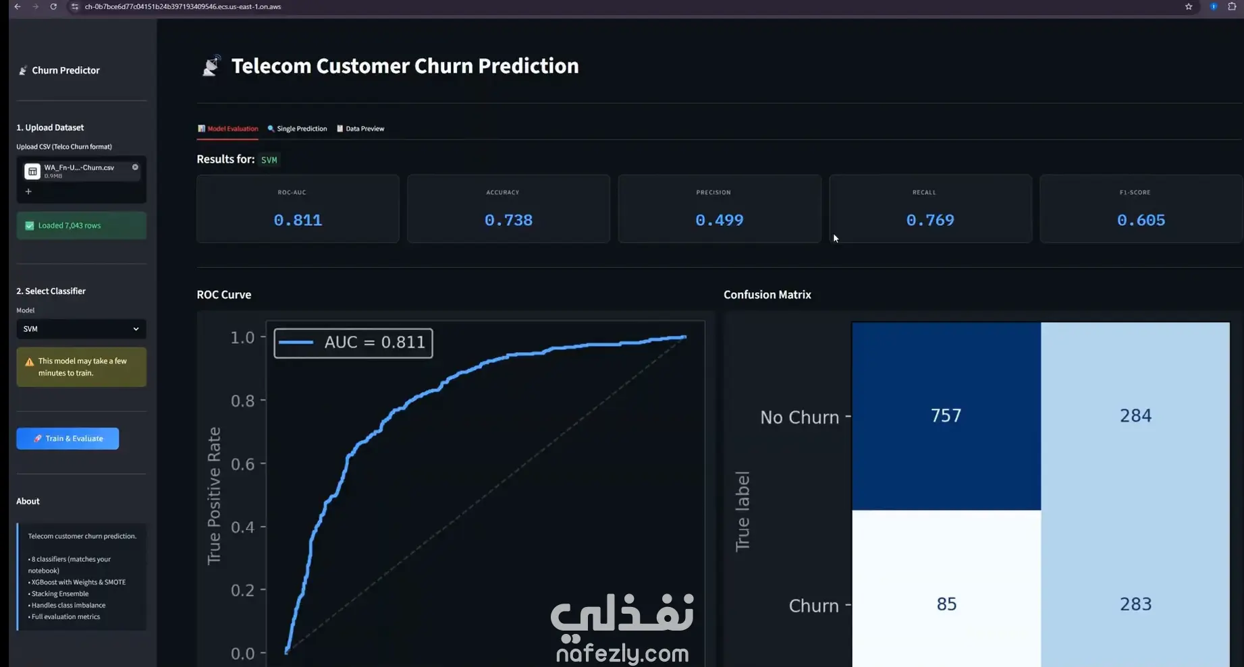Remove the uploaded WA_Fn Churn.csv file
Image resolution: width=1244 pixels, height=667 pixels.
click(x=135, y=167)
